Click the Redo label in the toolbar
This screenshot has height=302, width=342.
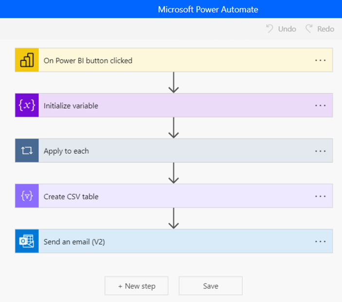click(x=325, y=29)
